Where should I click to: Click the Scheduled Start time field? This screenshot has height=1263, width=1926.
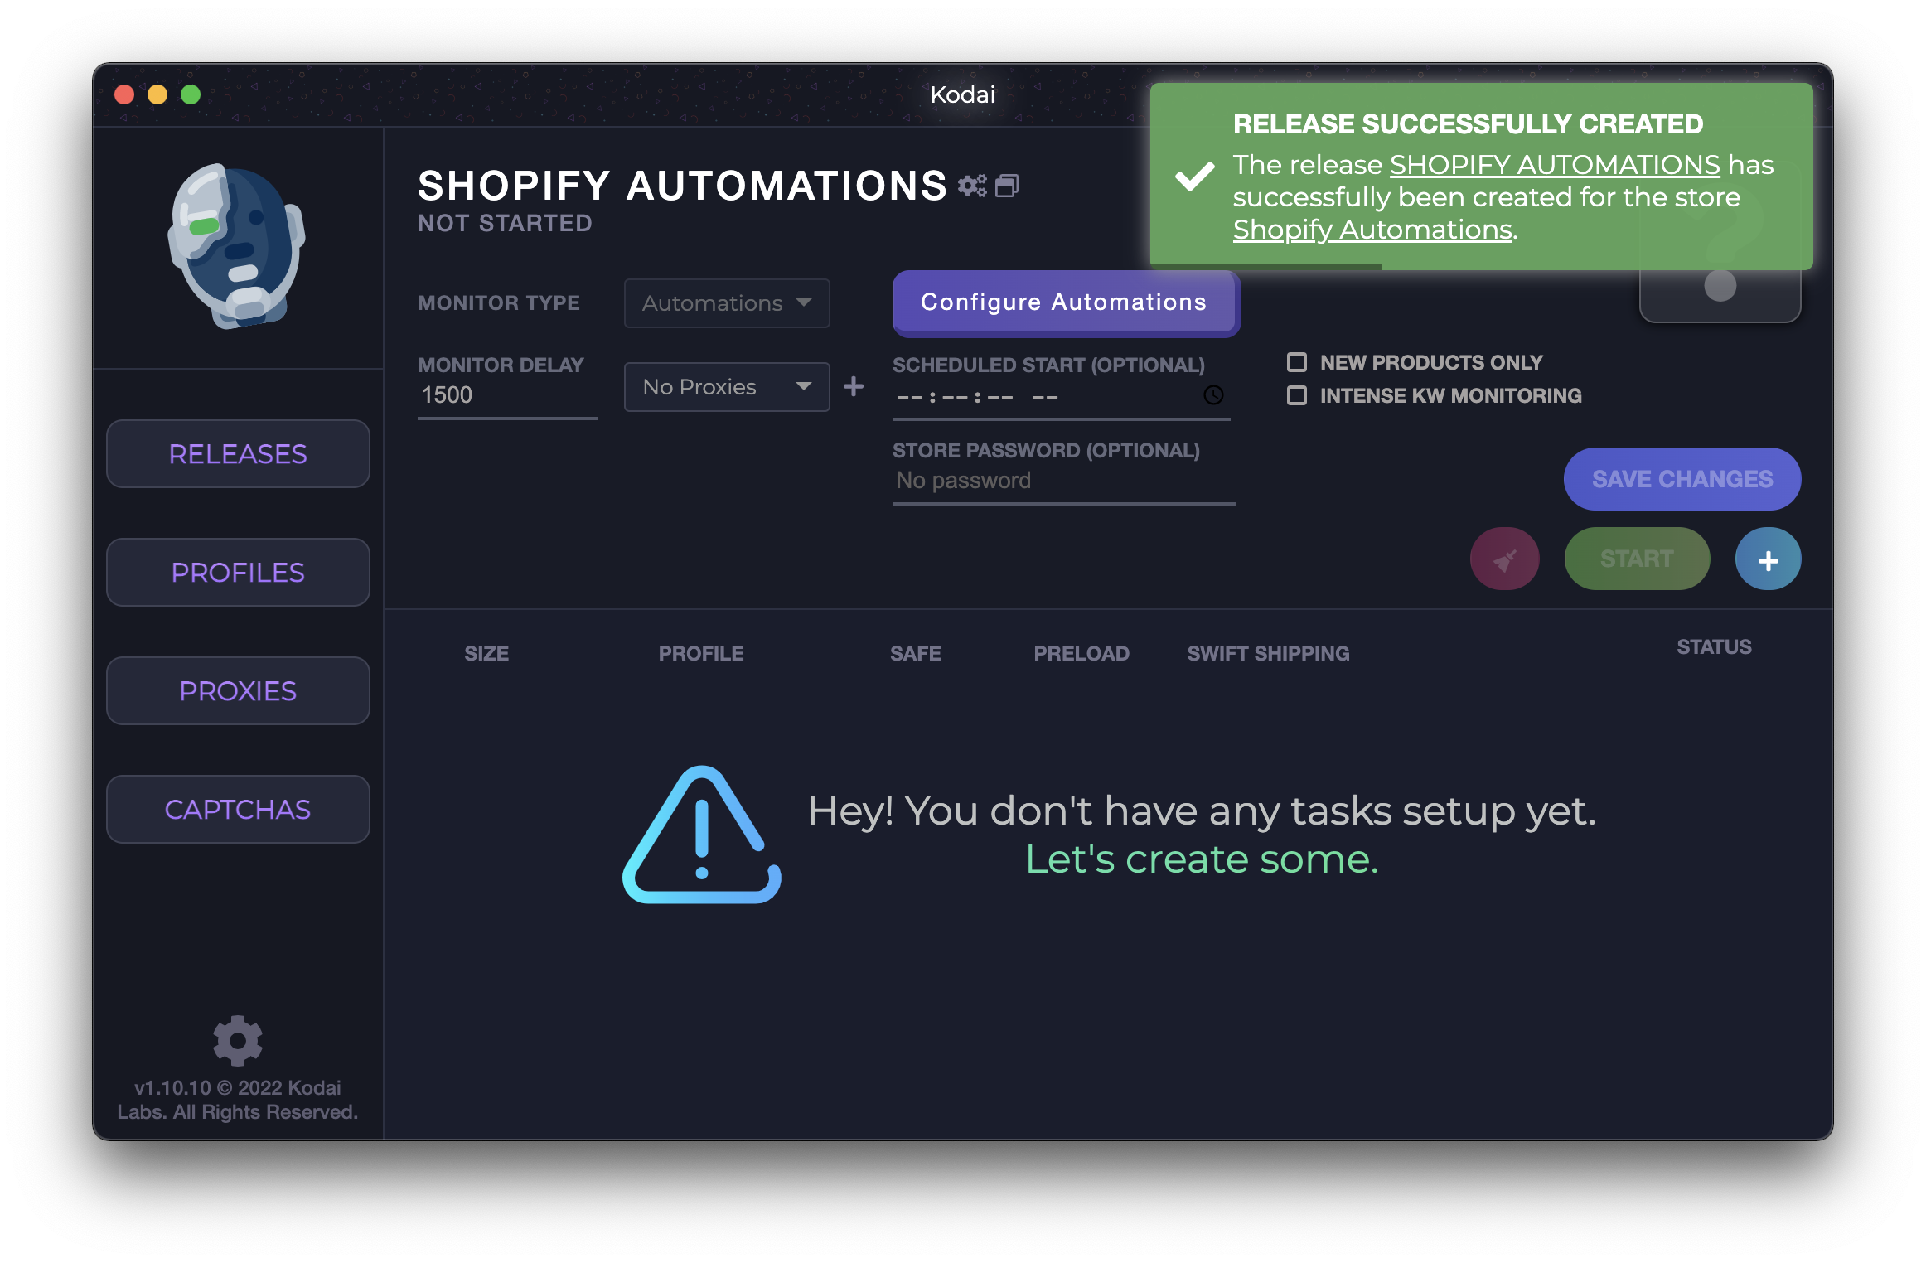point(1061,396)
